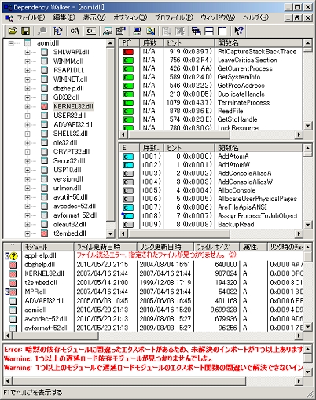Open the ファイル(F) menu

coord(31,18)
